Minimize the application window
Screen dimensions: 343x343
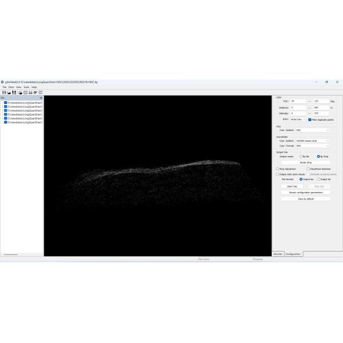tap(317, 82)
